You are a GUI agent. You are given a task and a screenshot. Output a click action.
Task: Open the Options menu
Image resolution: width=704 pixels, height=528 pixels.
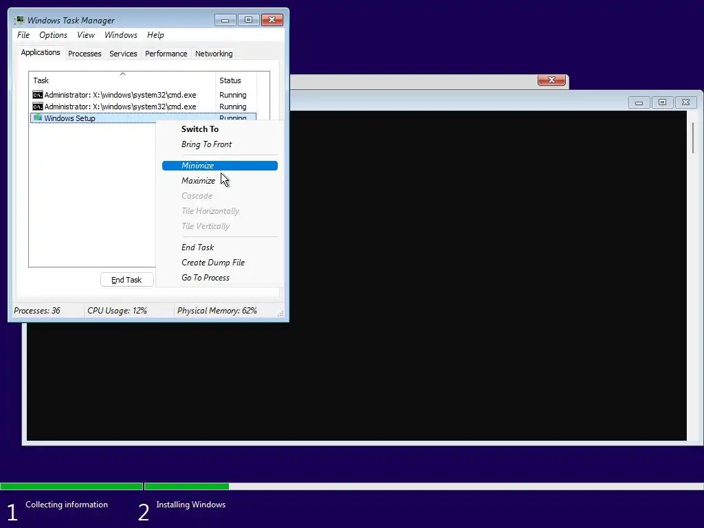[x=53, y=35]
